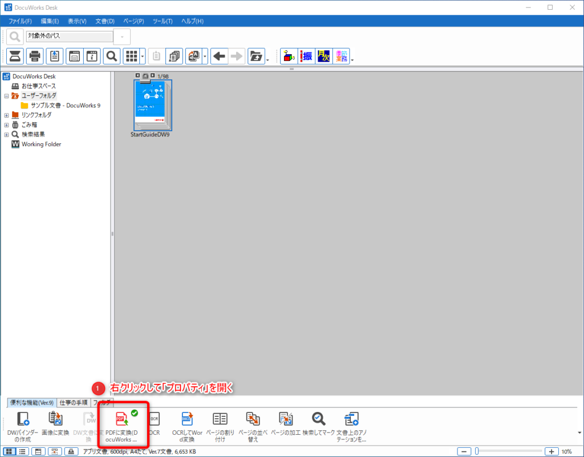Screen dimensions: 584x457
Task: Expand the リンクフォルダ tree node
Action: point(6,115)
